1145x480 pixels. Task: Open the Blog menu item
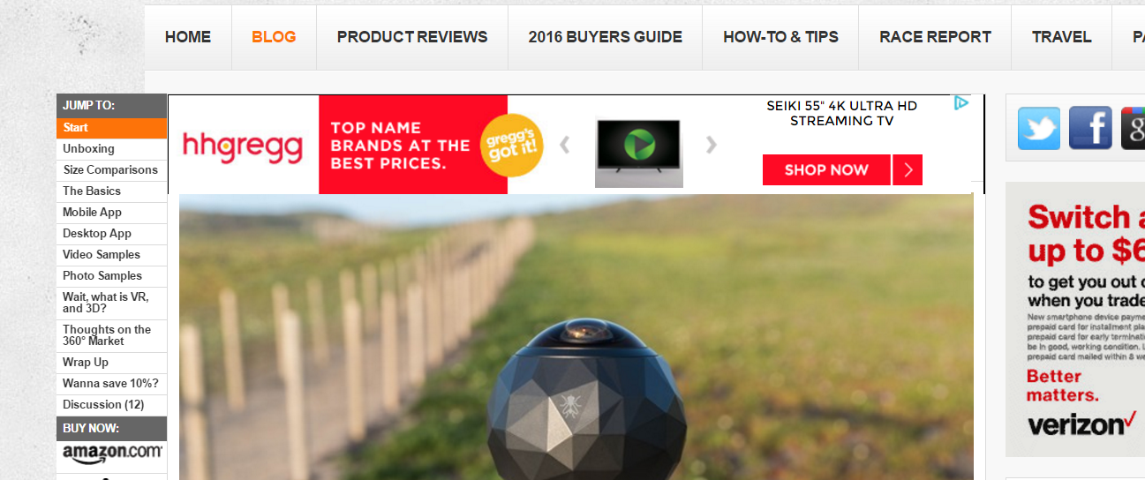[x=274, y=37]
